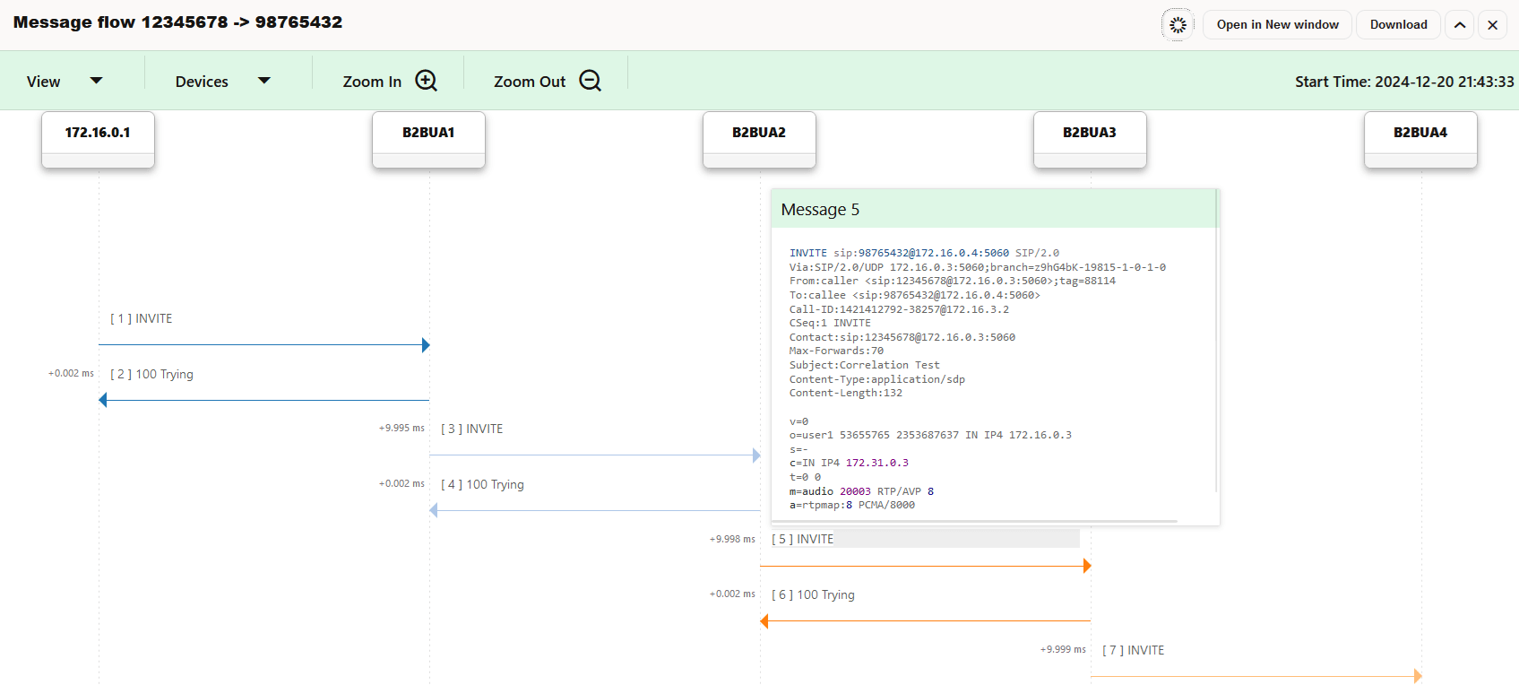Click the Subject:Correlation Test line
The width and height of the screenshot is (1519, 685).
[865, 365]
